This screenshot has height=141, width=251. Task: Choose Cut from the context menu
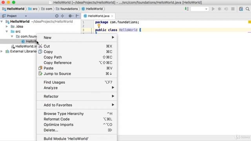coord(77,46)
